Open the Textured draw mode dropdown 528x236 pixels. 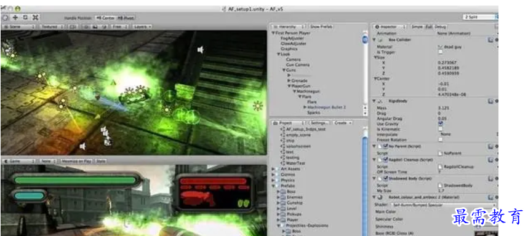click(52, 26)
